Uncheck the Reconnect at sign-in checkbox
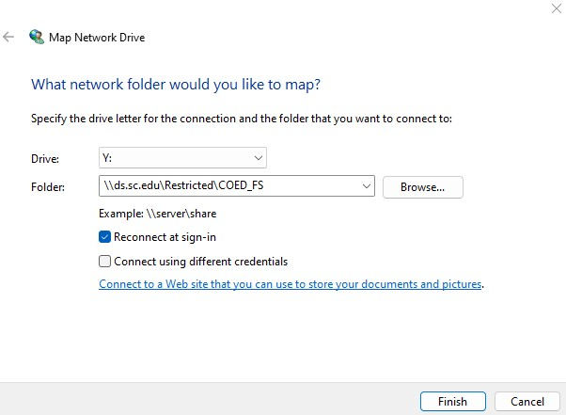This screenshot has height=415, width=566. [105, 237]
